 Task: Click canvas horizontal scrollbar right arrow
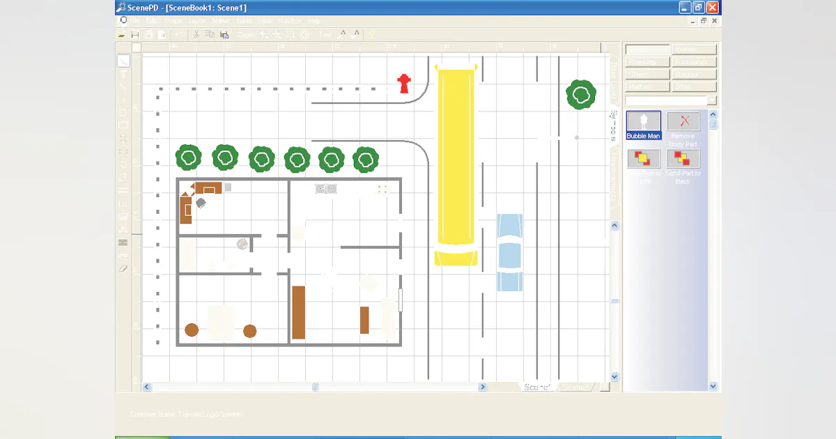pos(482,387)
